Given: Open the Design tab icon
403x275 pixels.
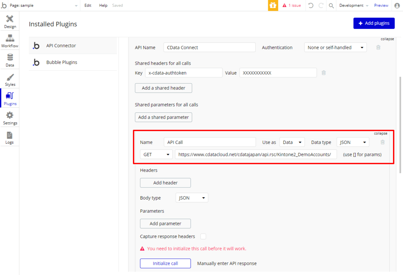Looking at the screenshot, I should click(10, 19).
